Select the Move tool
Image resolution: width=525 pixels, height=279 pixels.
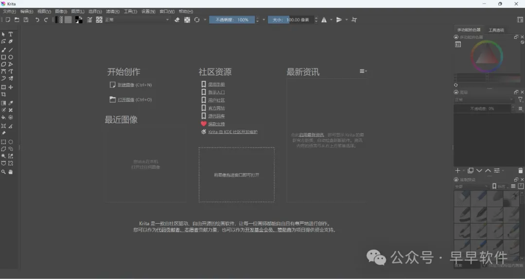11,87
